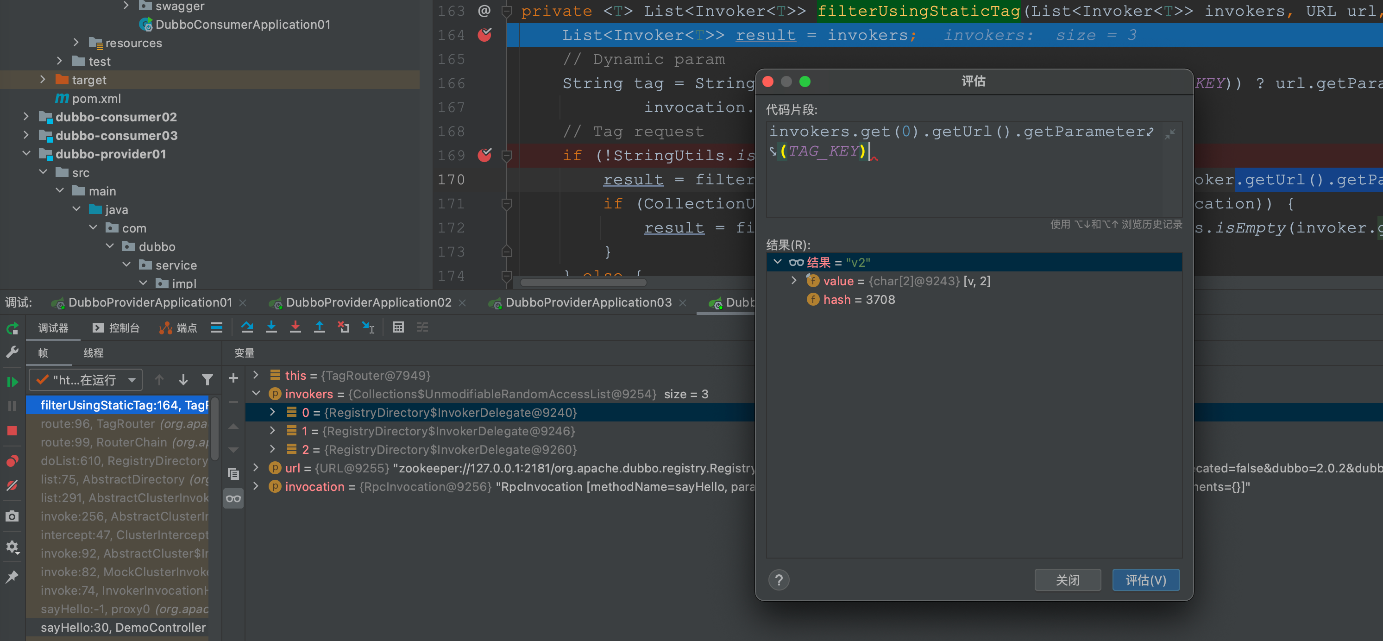Toggle breakpoint at line 164
Image resolution: width=1383 pixels, height=641 pixels.
484,35
